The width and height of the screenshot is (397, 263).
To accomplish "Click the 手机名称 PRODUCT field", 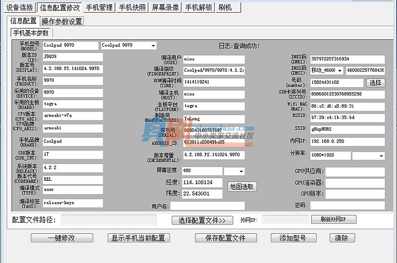I will (x=73, y=81).
